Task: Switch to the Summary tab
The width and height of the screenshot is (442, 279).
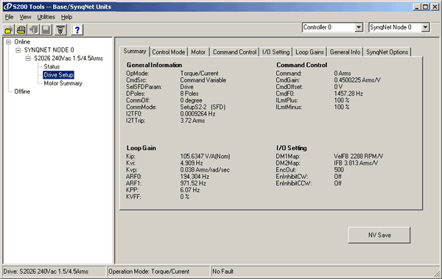Action: click(135, 52)
